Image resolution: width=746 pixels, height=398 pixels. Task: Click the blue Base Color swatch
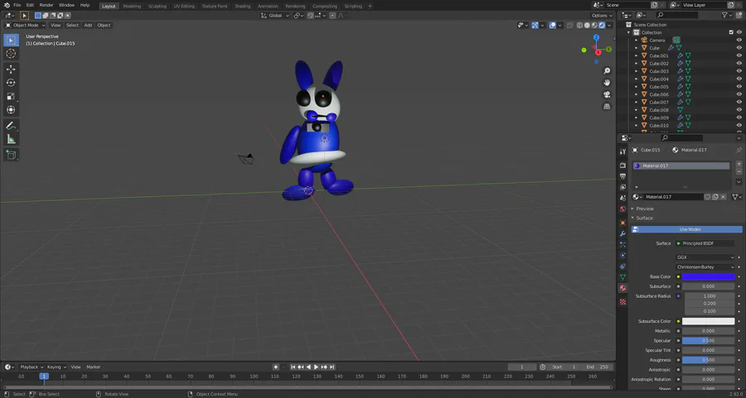click(x=708, y=277)
